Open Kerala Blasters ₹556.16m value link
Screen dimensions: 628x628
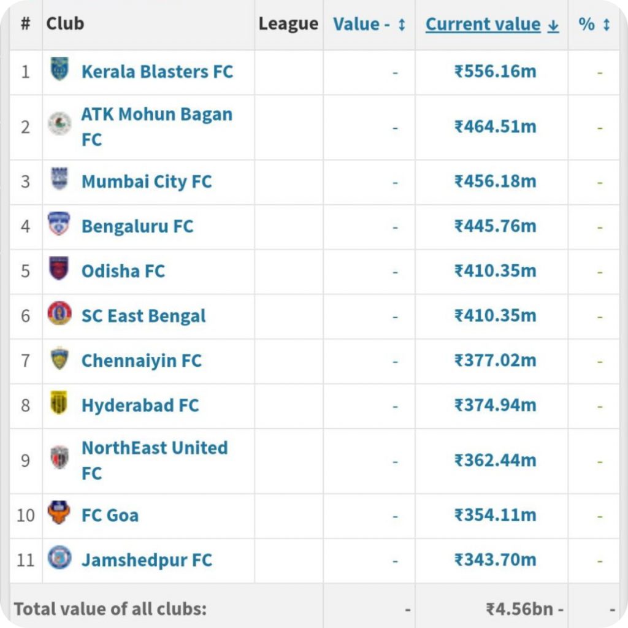(x=495, y=71)
